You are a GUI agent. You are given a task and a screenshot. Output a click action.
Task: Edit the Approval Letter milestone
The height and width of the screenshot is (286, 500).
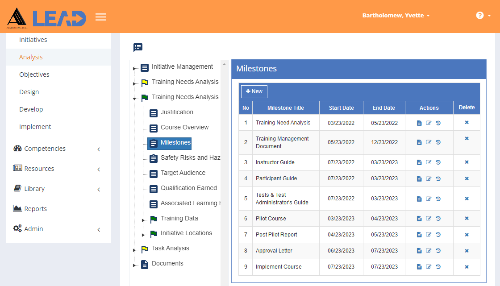429,251
